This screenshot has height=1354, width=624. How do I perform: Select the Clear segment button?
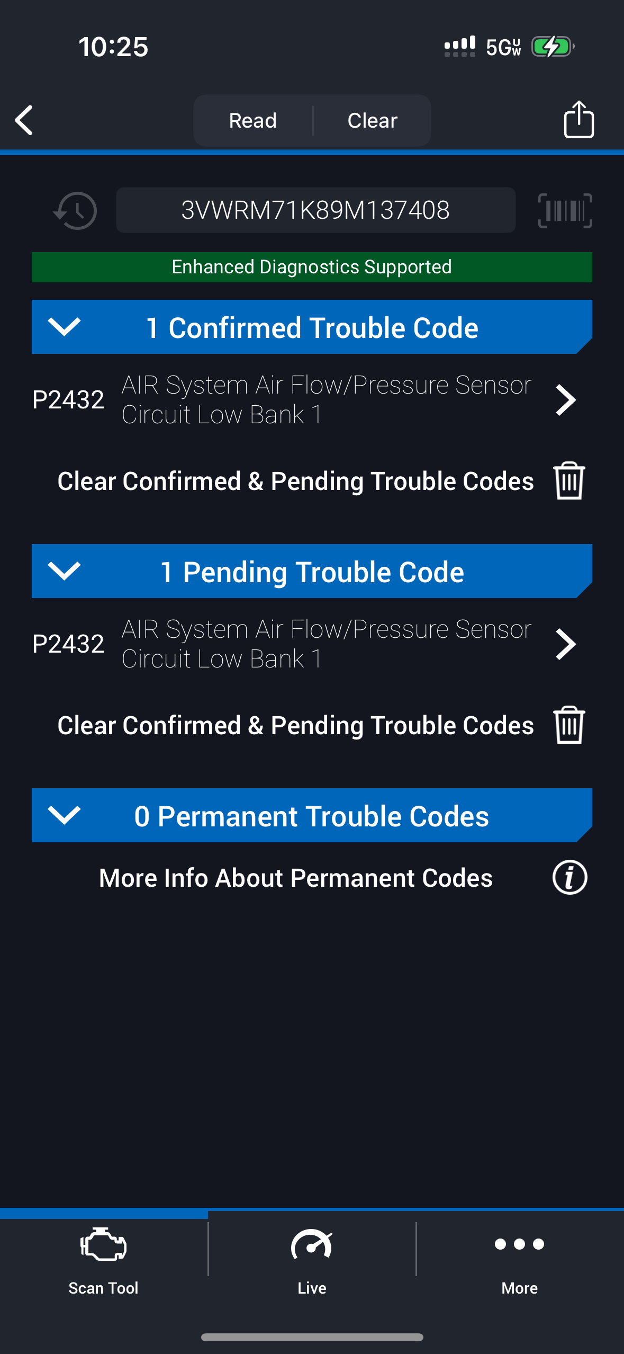372,121
